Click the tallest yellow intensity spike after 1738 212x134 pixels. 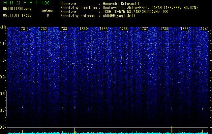tap(172, 130)
